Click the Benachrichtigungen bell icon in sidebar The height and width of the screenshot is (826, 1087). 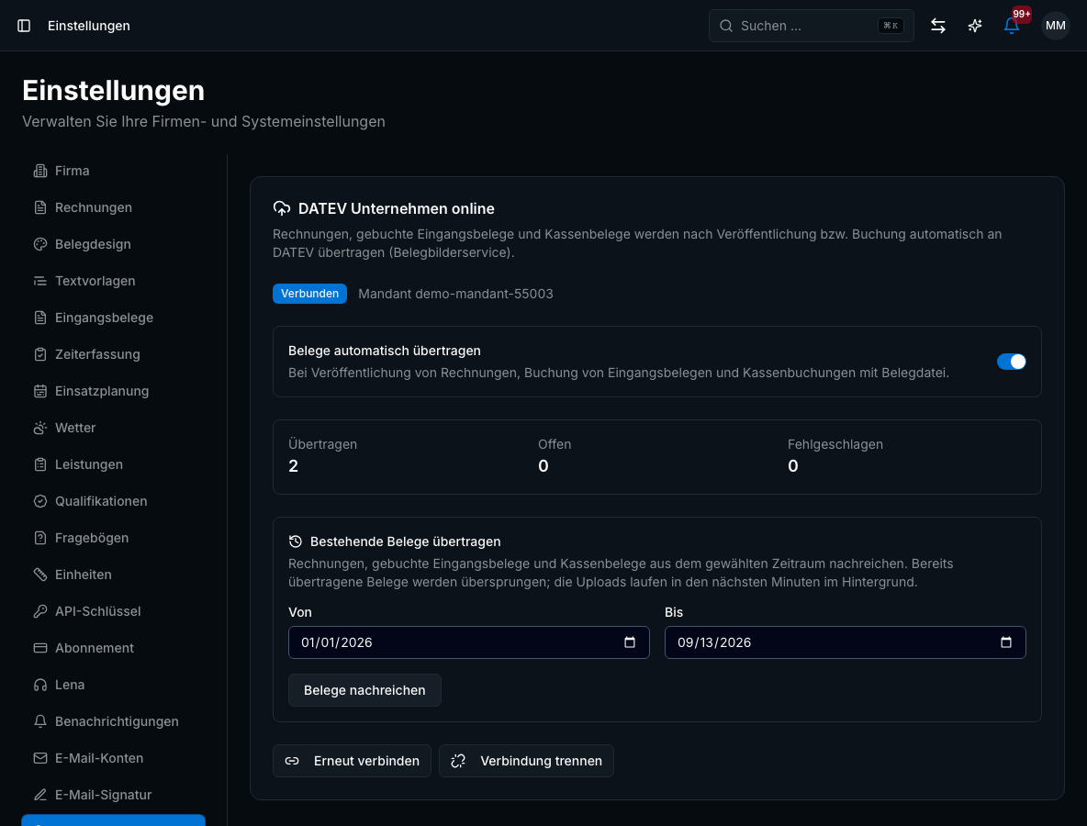click(40, 721)
